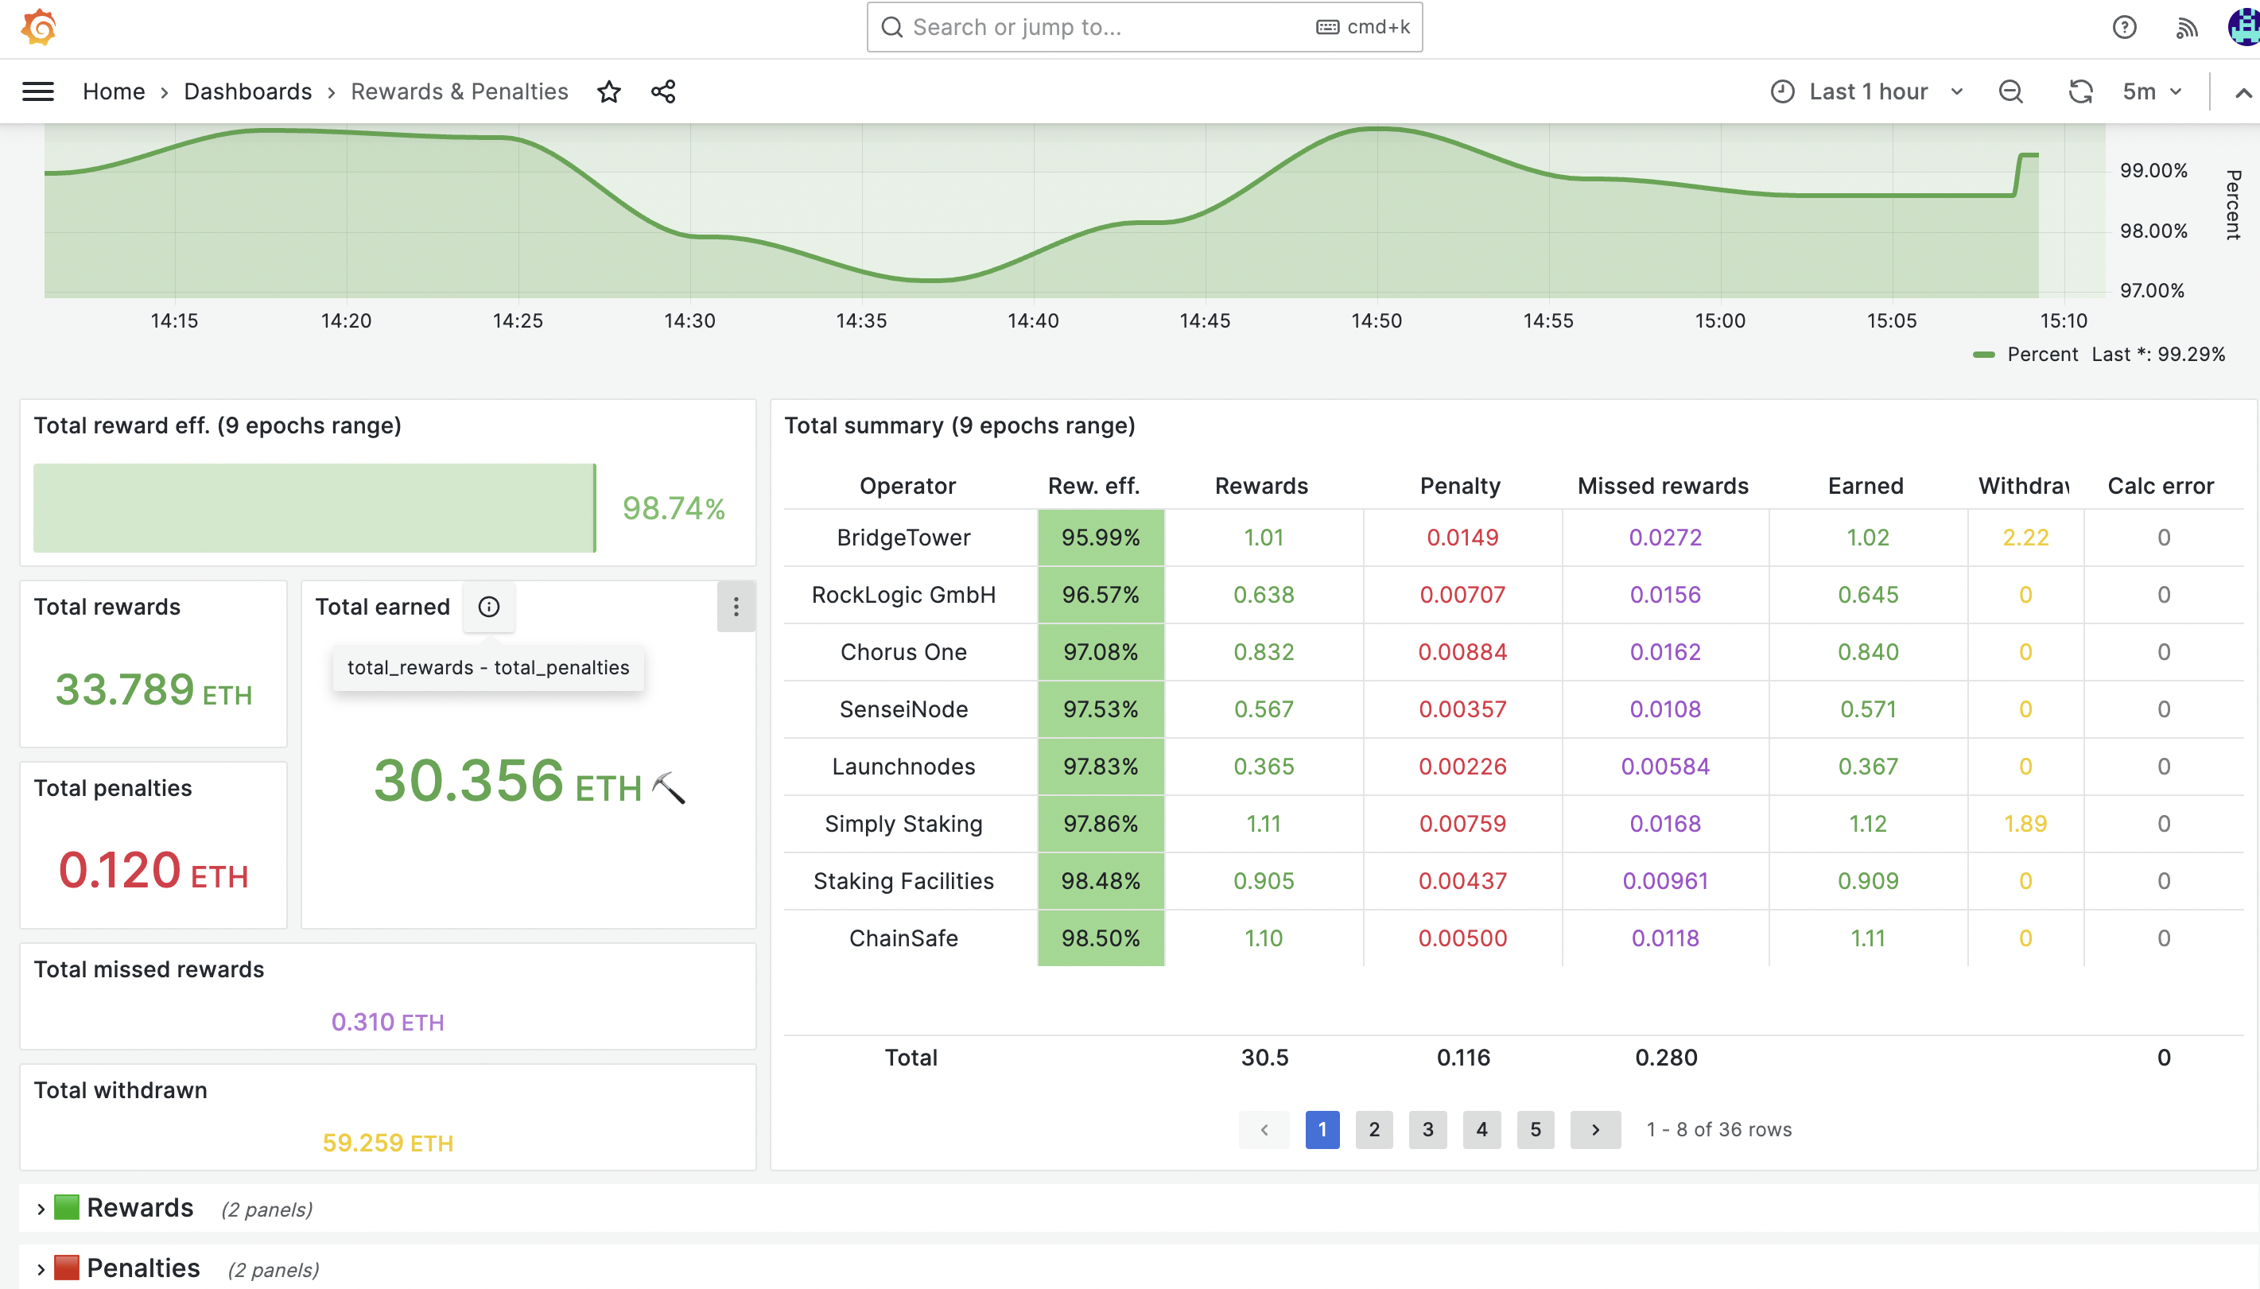
Task: Open the hamburger navigation menu
Action: [38, 91]
